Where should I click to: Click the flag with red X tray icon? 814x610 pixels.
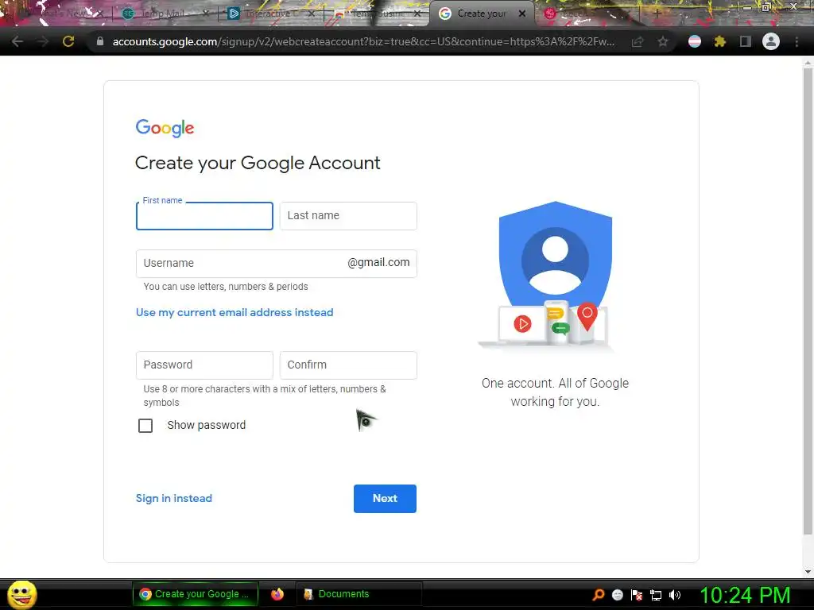pos(637,594)
